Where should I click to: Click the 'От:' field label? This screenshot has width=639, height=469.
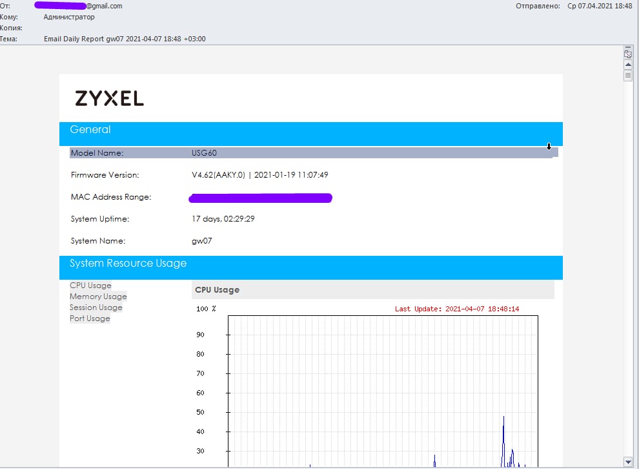5,6
